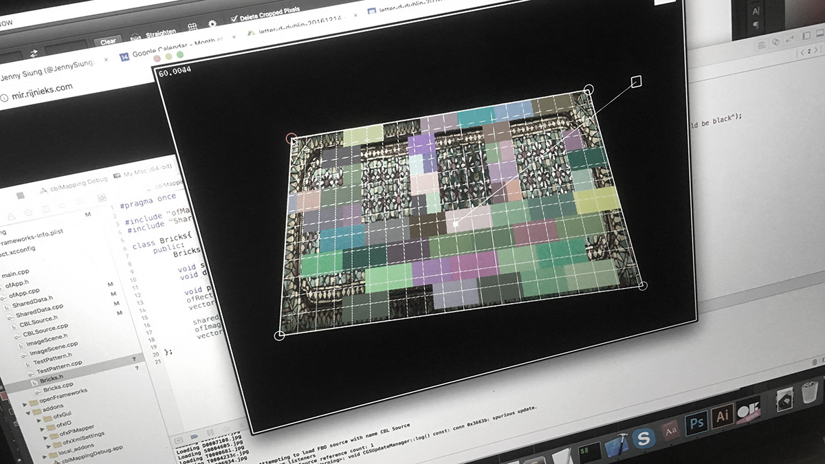This screenshot has width=825, height=464.
Task: Open Photoshop from the dock
Action: tap(696, 421)
